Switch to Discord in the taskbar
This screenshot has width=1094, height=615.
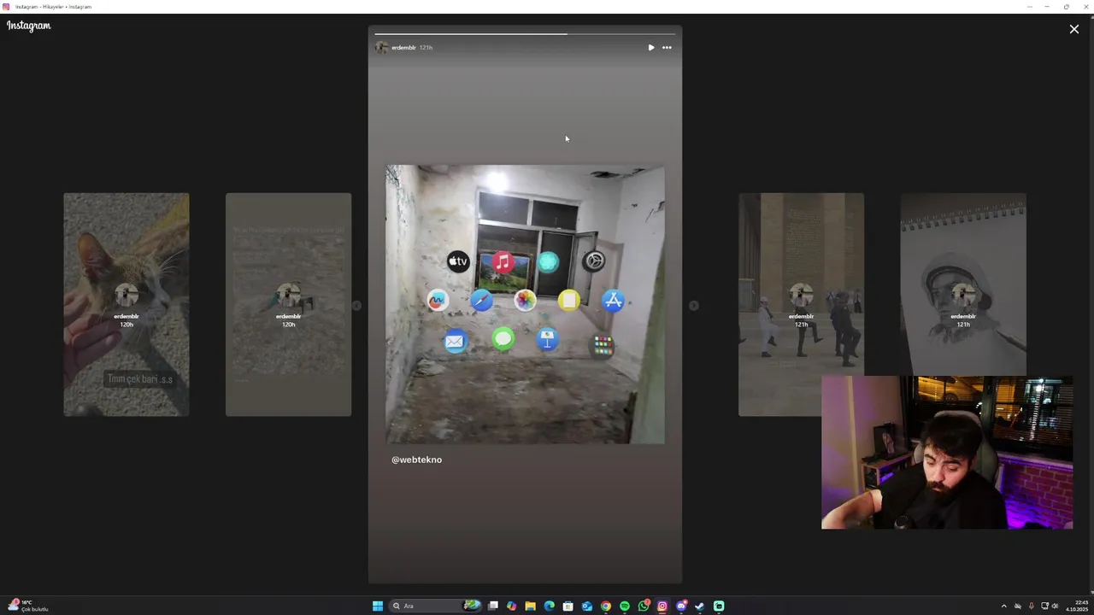681,606
